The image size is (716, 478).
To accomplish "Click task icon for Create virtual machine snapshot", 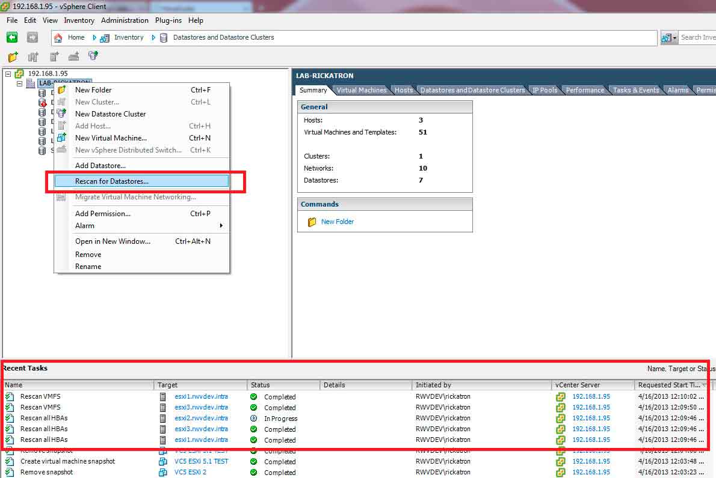I will [x=10, y=461].
